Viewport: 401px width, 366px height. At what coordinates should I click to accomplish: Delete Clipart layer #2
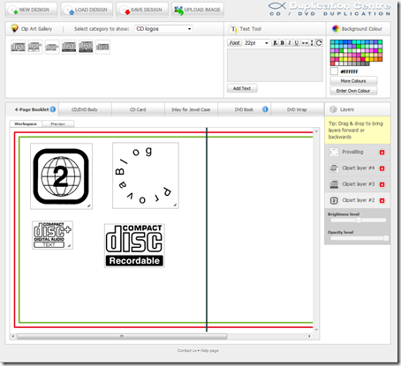(382, 201)
